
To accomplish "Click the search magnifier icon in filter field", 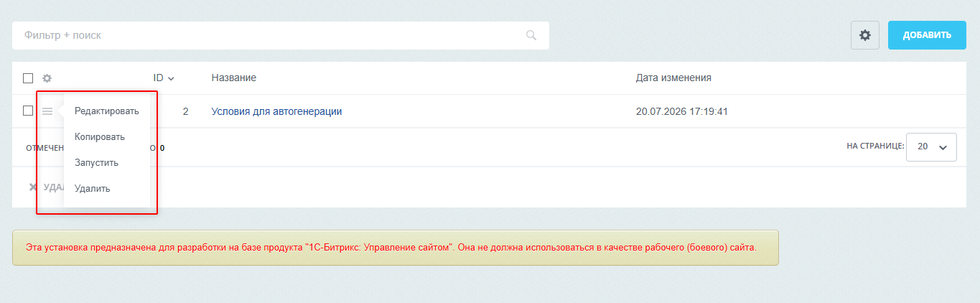I will [x=531, y=35].
